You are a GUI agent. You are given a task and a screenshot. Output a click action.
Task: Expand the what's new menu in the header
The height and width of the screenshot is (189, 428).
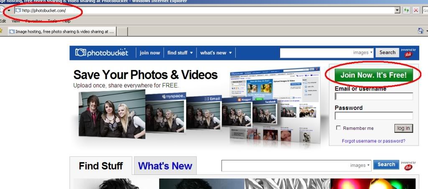(216, 53)
